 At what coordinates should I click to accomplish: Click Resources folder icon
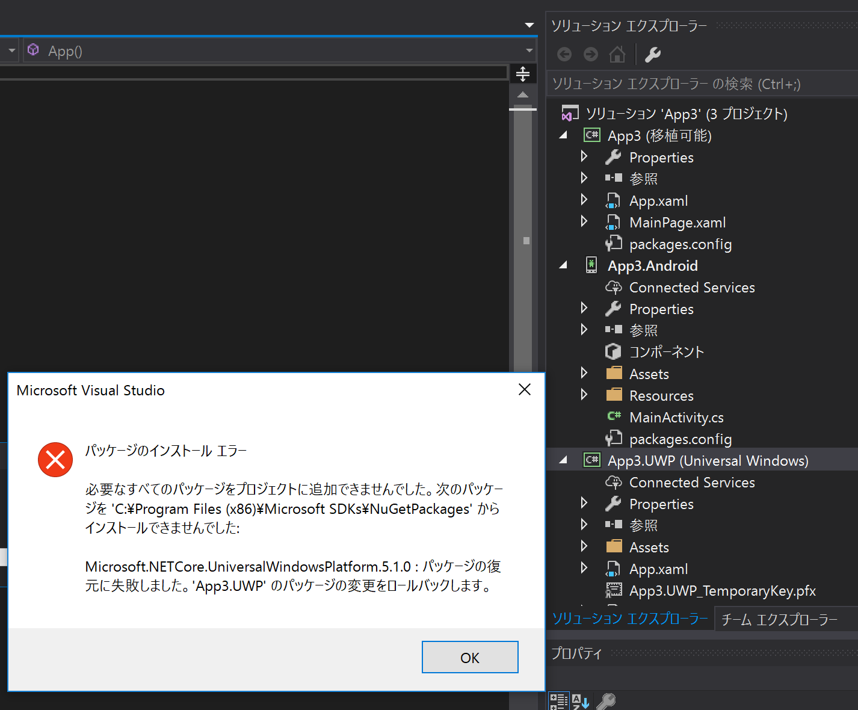(x=614, y=395)
